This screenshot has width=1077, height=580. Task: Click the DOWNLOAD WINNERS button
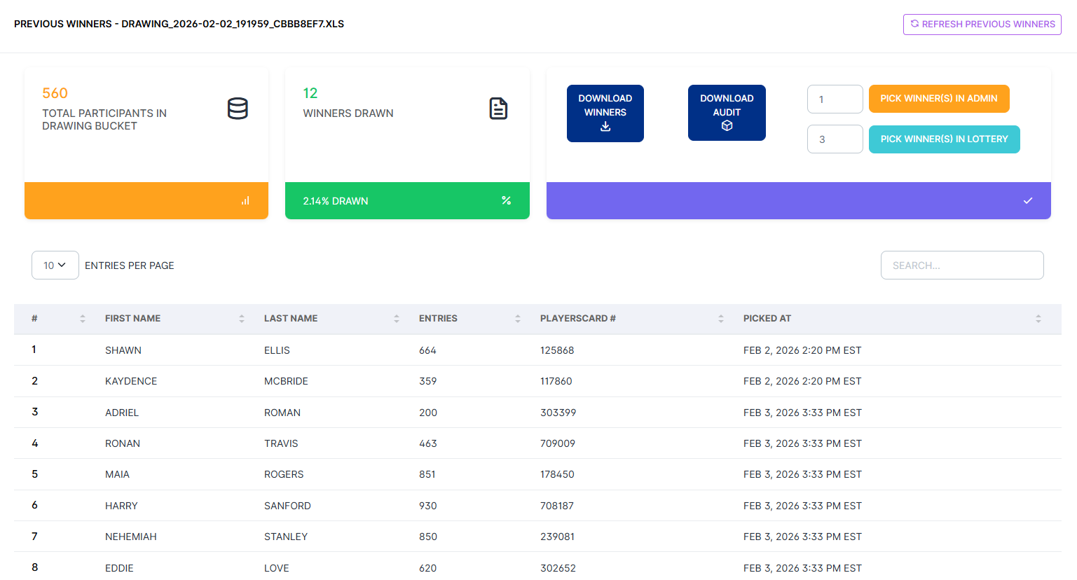605,113
